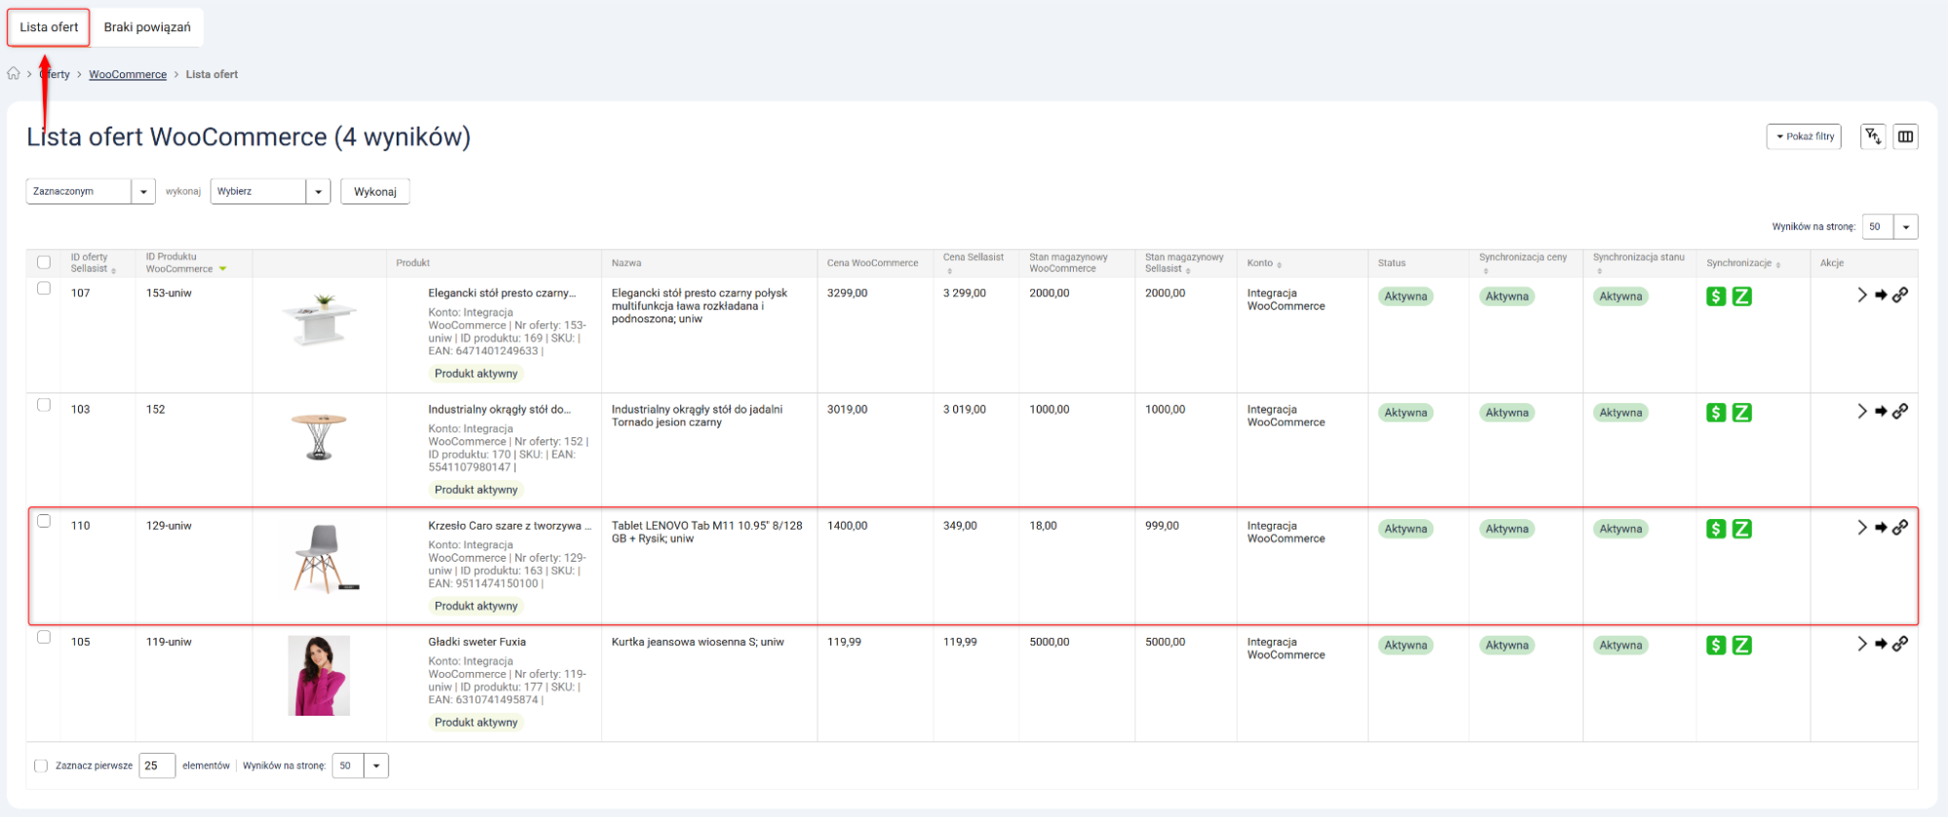Click the link chain icon for offer 110
1948x818 pixels.
[1900, 528]
